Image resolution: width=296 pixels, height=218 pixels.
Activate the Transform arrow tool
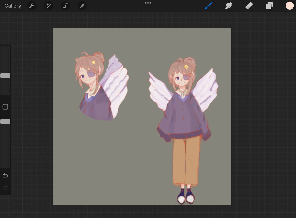pos(82,6)
